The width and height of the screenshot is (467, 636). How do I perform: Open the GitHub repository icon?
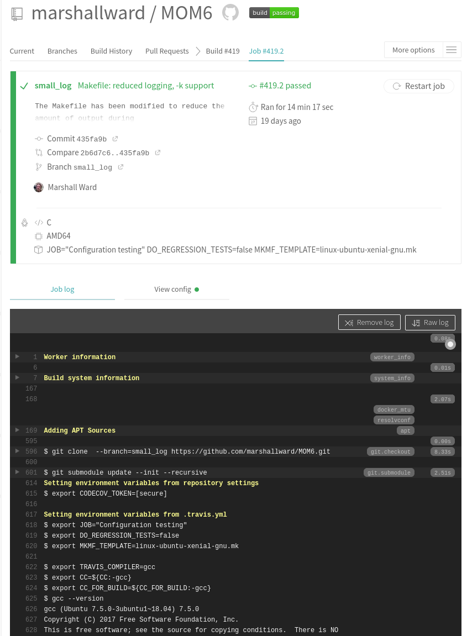point(230,13)
